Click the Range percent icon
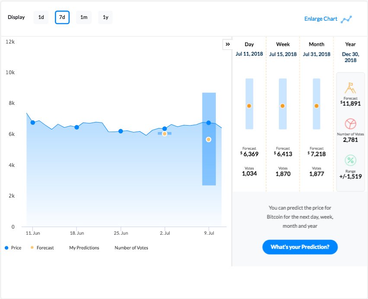Screen dimensions: 368x299 (350, 161)
